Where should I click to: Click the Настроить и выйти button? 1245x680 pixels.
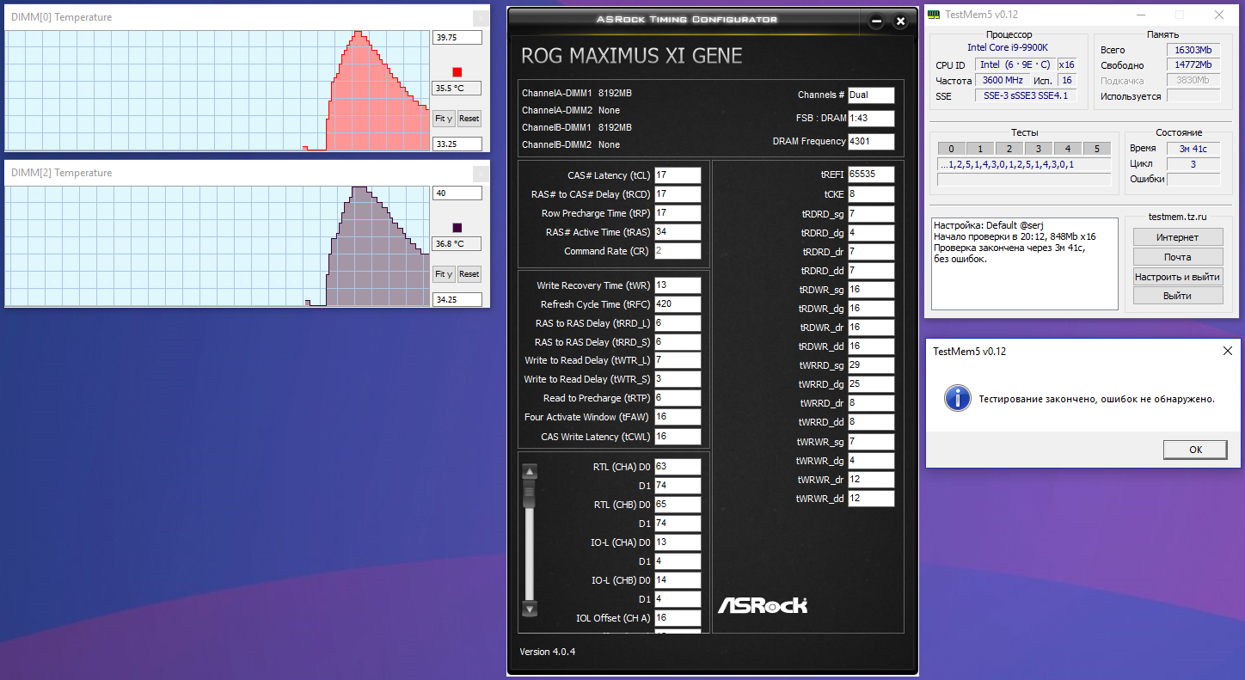coord(1177,277)
